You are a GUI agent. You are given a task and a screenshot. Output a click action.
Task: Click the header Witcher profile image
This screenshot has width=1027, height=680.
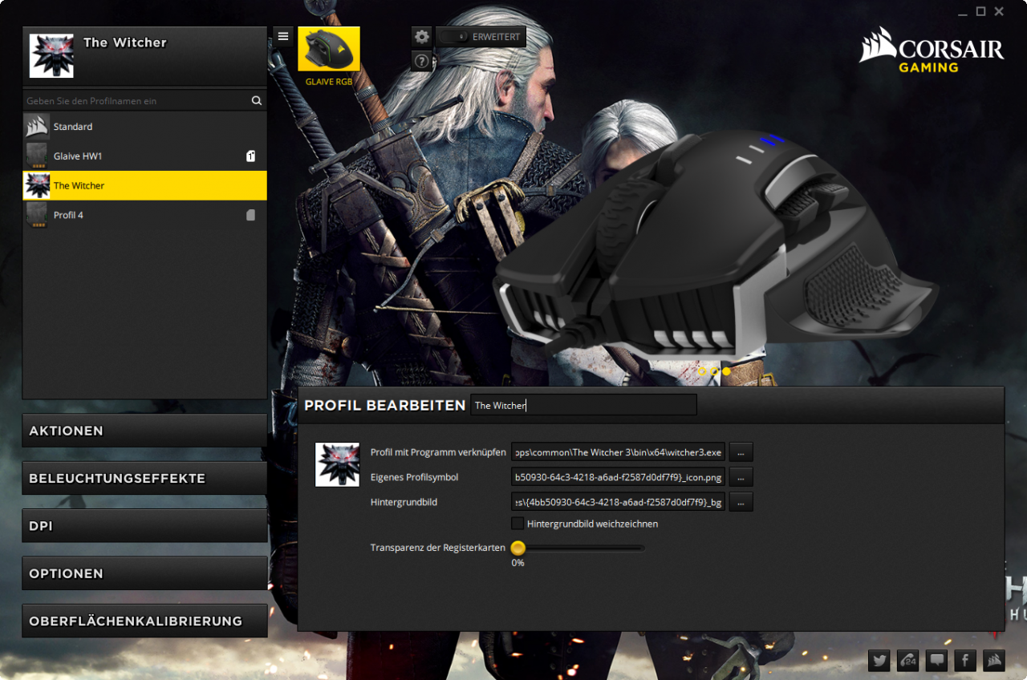(x=51, y=55)
